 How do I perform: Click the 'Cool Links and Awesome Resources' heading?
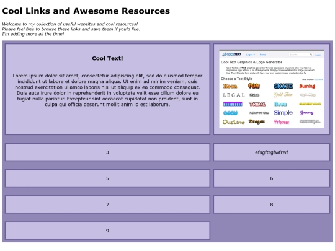click(x=86, y=11)
